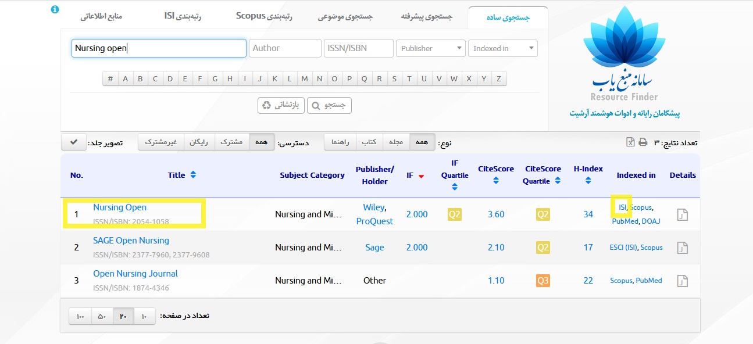The image size is (753, 344).
Task: Sort by IF Quartile arrows
Action: point(455,187)
